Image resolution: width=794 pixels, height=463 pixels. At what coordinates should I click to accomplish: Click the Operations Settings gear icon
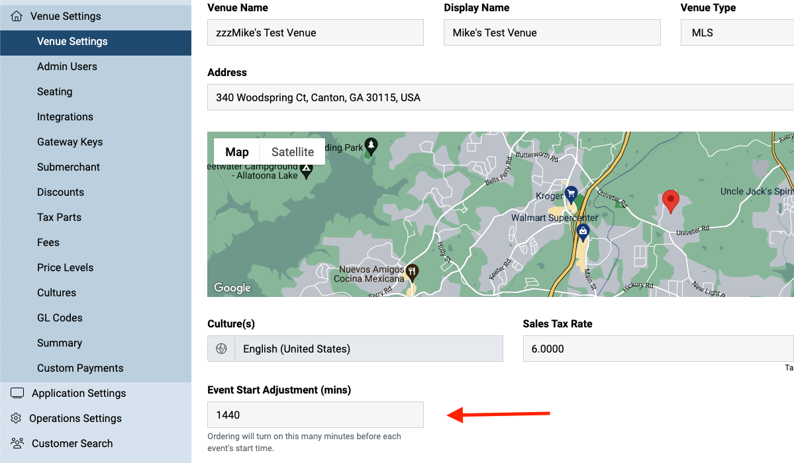16,419
